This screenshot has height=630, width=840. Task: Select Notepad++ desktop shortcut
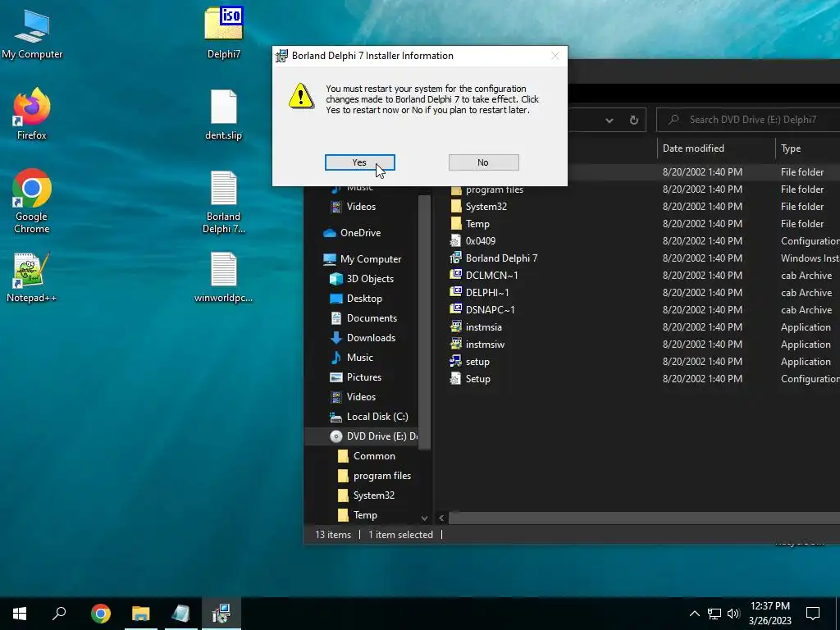click(x=32, y=277)
